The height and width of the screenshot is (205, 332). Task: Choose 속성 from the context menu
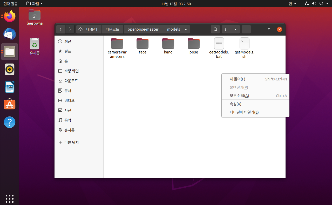point(255,104)
